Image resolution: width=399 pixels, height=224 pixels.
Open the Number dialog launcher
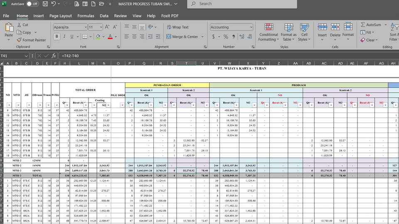(x=253, y=47)
